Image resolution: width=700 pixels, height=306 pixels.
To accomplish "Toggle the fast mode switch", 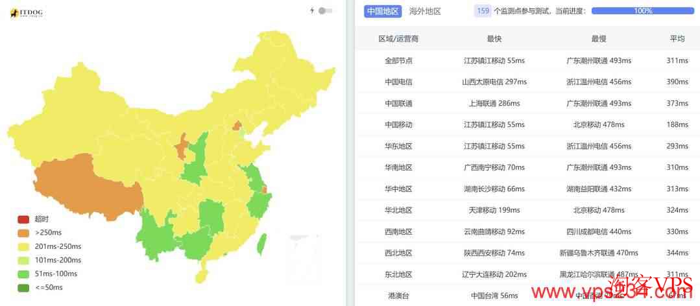I will (325, 11).
